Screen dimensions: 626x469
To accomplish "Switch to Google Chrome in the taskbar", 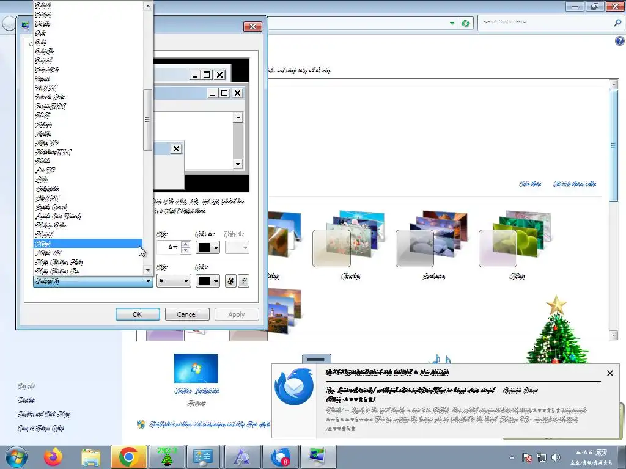I will (x=128, y=457).
